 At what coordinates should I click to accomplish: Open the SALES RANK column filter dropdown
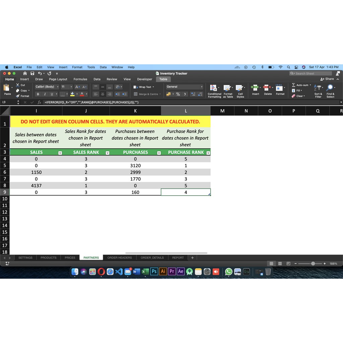pos(108,153)
